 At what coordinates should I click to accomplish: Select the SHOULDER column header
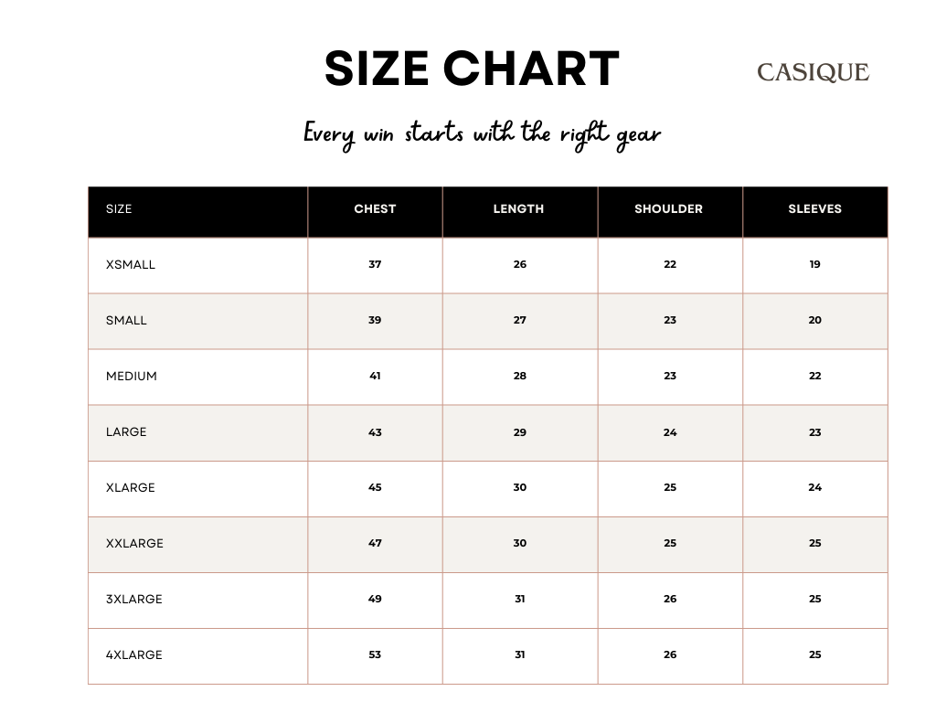pyautogui.click(x=668, y=209)
